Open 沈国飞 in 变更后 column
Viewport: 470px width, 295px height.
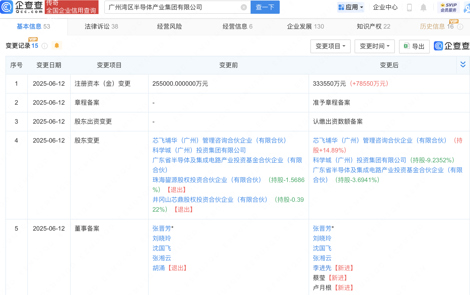[322, 248]
